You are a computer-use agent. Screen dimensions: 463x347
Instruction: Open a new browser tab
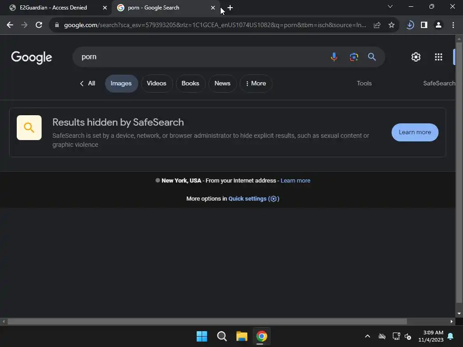pos(230,8)
